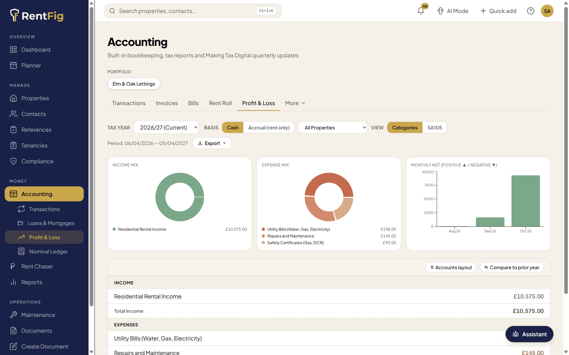Select the Cash basis option
This screenshot has height=355, width=569.
point(233,128)
